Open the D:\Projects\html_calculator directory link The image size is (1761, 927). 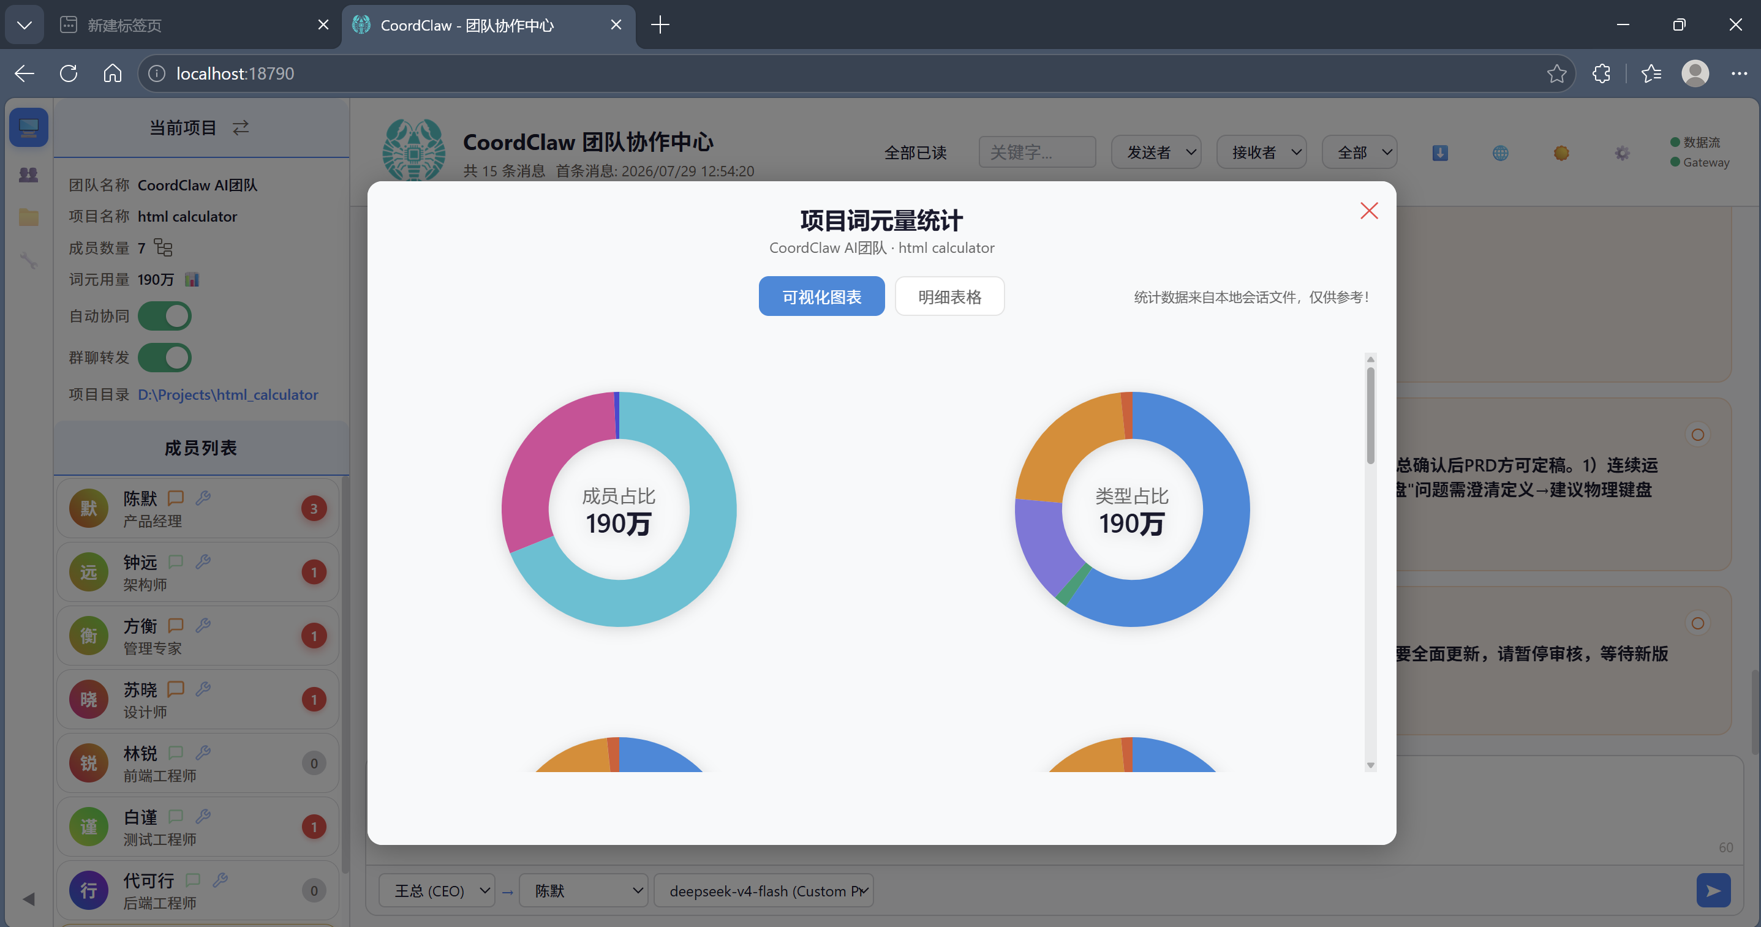pos(228,395)
